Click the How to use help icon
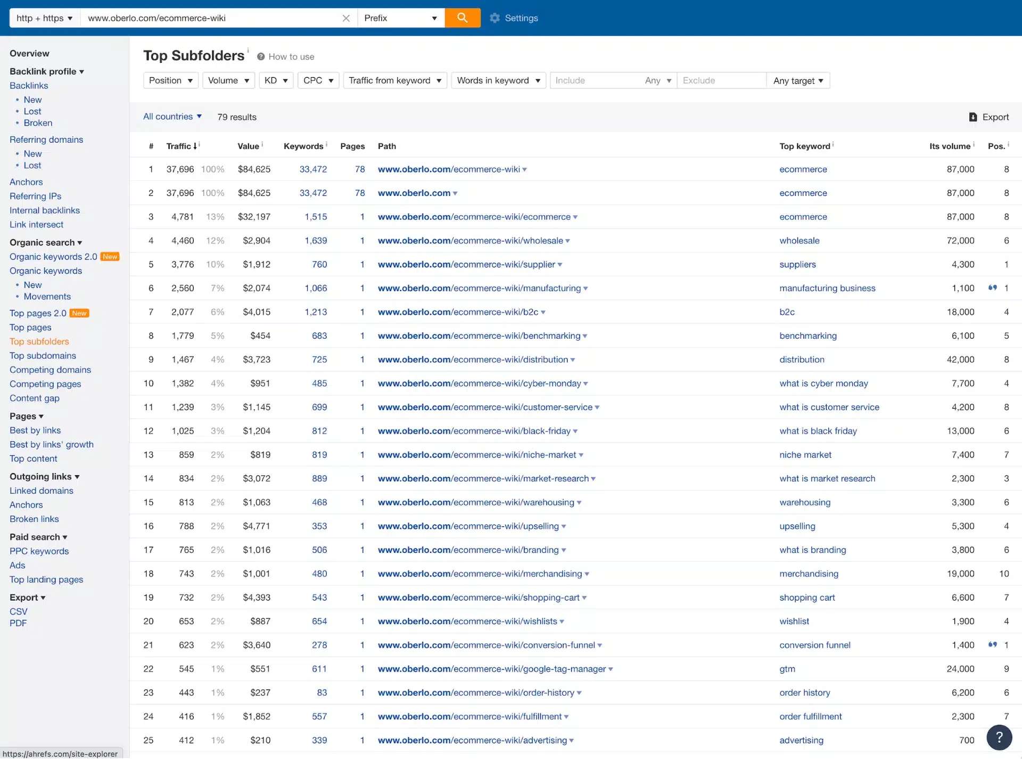The image size is (1022, 759). point(261,56)
